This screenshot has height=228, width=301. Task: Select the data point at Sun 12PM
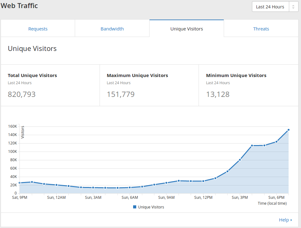(203, 181)
